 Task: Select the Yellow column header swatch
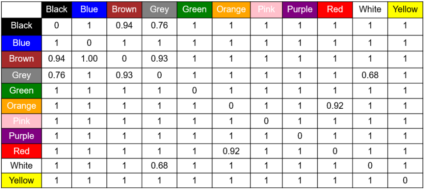(405, 10)
